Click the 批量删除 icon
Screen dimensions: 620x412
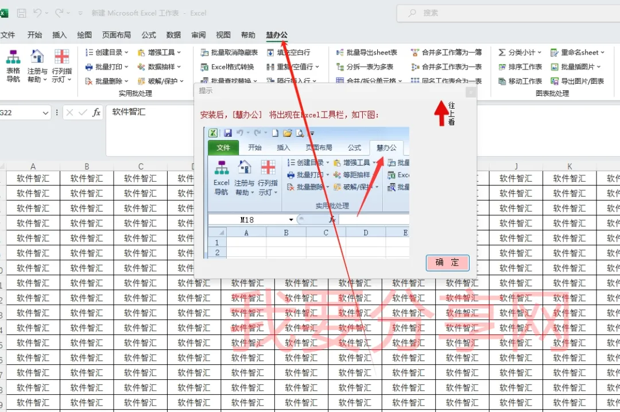coord(89,81)
